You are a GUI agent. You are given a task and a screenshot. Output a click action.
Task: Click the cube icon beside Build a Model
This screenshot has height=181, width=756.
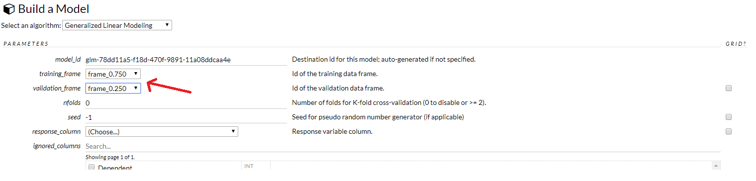point(9,9)
